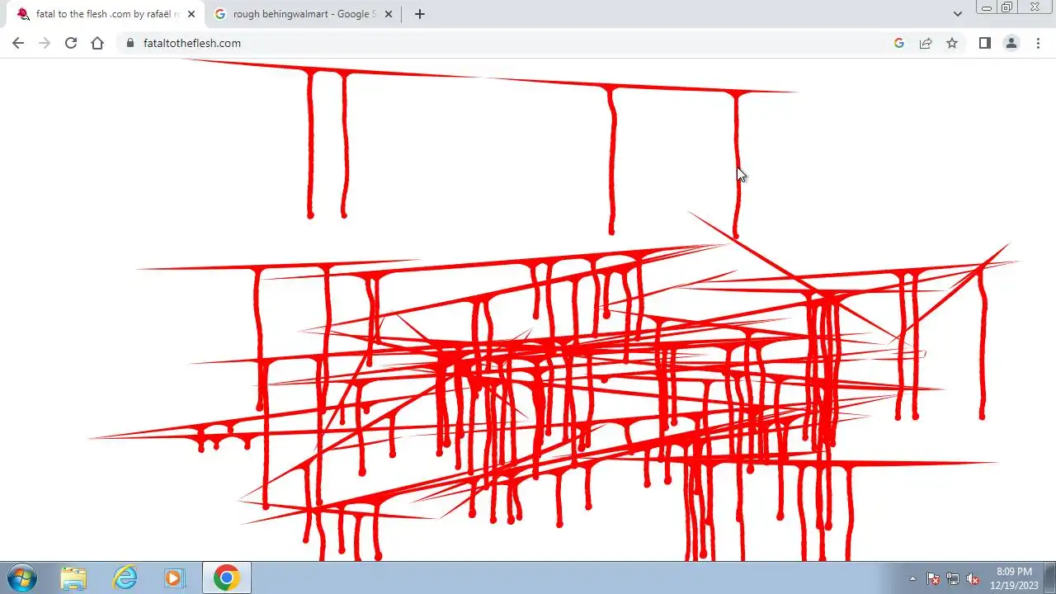This screenshot has height=594, width=1056.
Task: Restore down the Chrome window
Action: (1007, 7)
